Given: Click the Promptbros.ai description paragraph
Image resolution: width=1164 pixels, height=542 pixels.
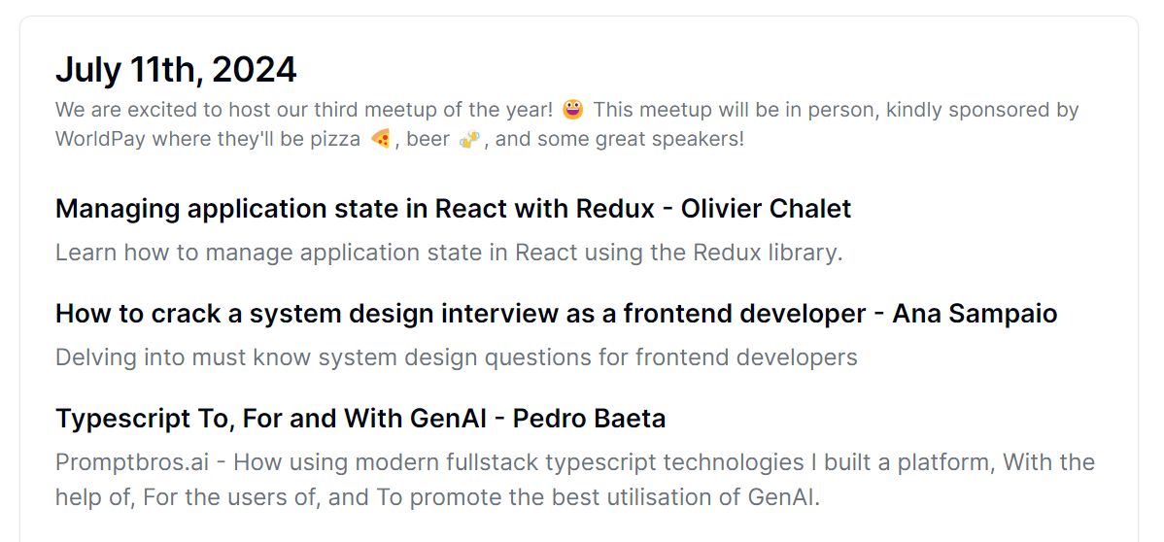Looking at the screenshot, I should pos(575,479).
